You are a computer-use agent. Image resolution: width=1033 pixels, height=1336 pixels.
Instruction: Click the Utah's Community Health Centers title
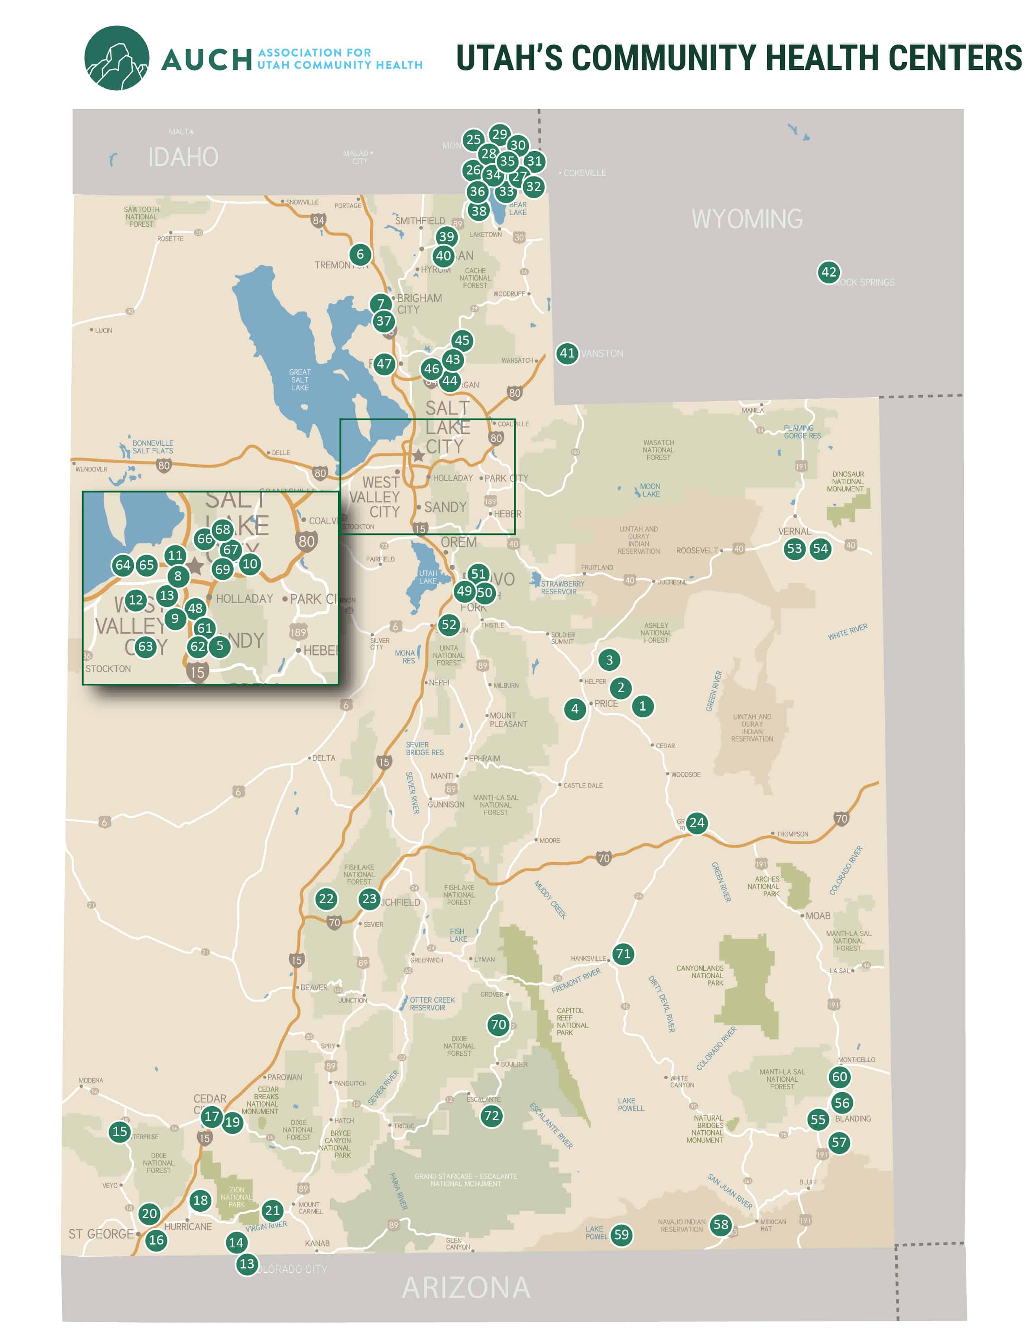(x=738, y=58)
